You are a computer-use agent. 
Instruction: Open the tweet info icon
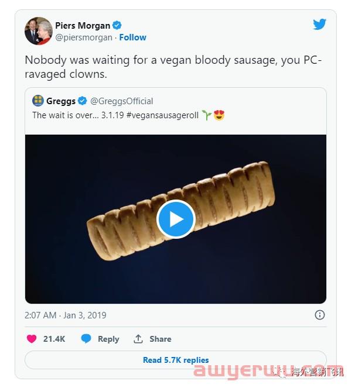[320, 315]
